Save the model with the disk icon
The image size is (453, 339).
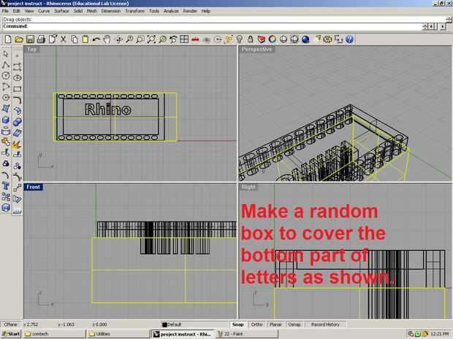[x=30, y=39]
